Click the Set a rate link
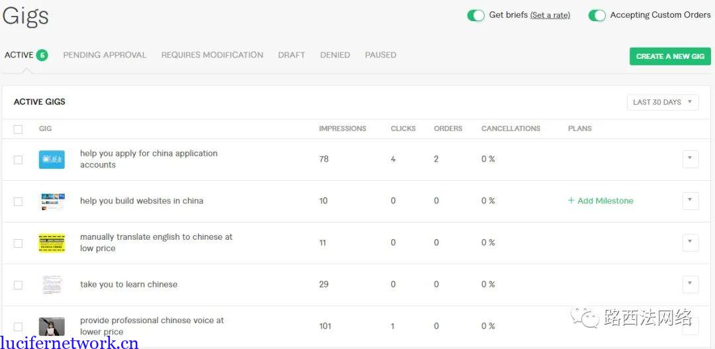The image size is (715, 349). click(549, 15)
